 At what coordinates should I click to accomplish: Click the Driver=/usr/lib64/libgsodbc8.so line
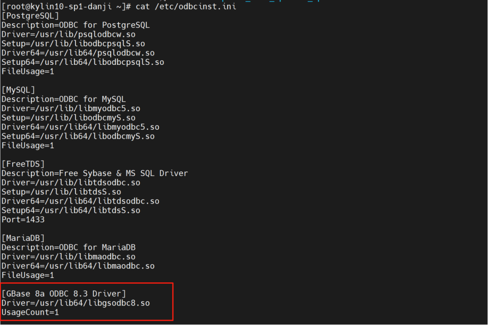click(75, 303)
